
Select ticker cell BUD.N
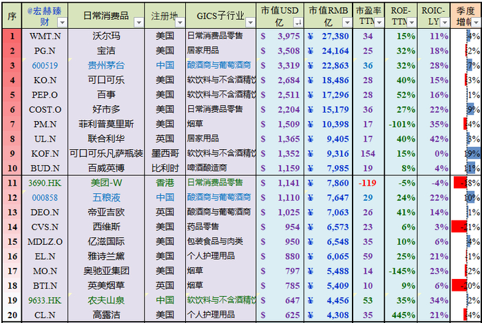(x=45, y=168)
